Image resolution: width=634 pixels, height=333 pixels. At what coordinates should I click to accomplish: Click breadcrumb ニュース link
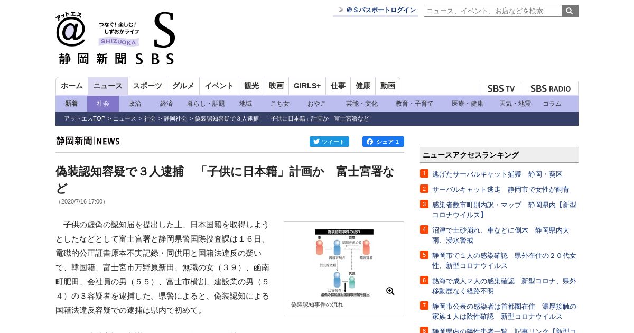(125, 118)
